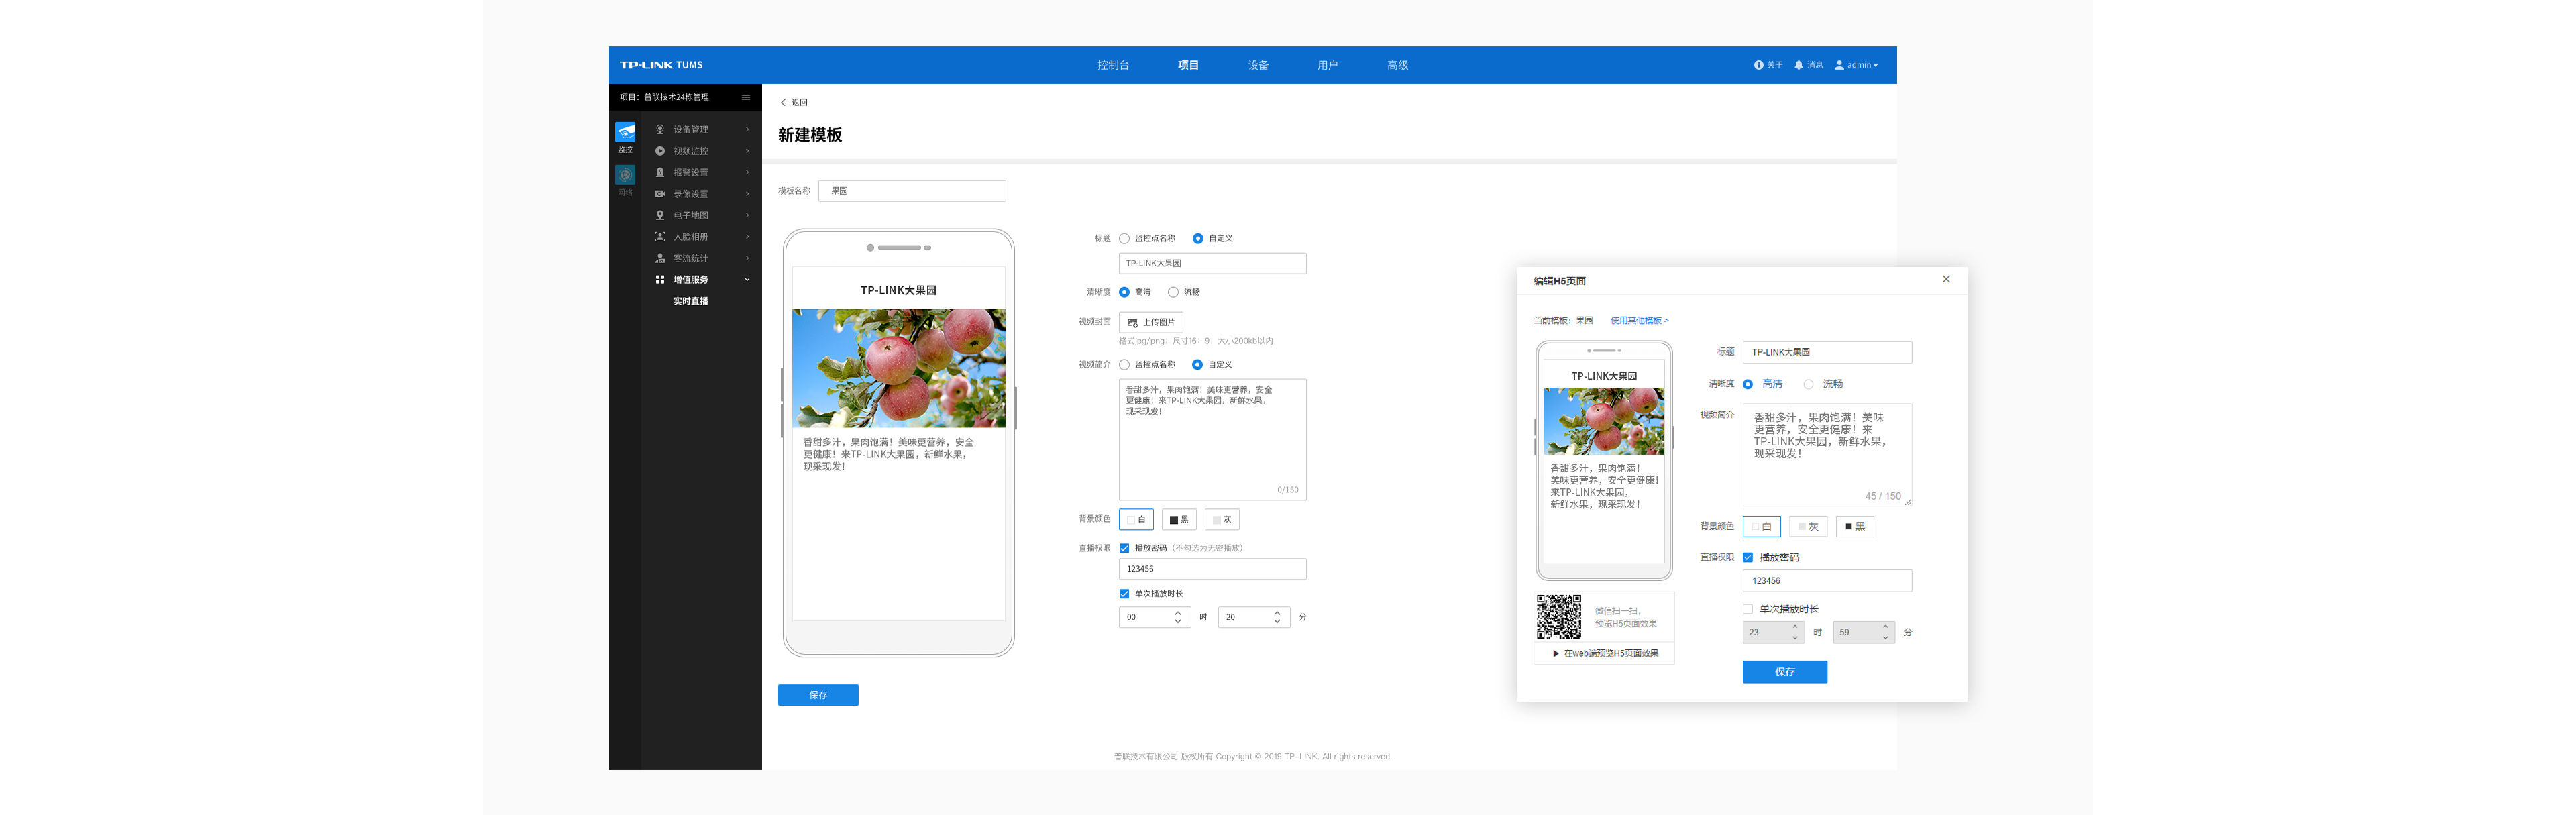Open the 用户 top tab
2576x815 pixels.
tap(1327, 65)
